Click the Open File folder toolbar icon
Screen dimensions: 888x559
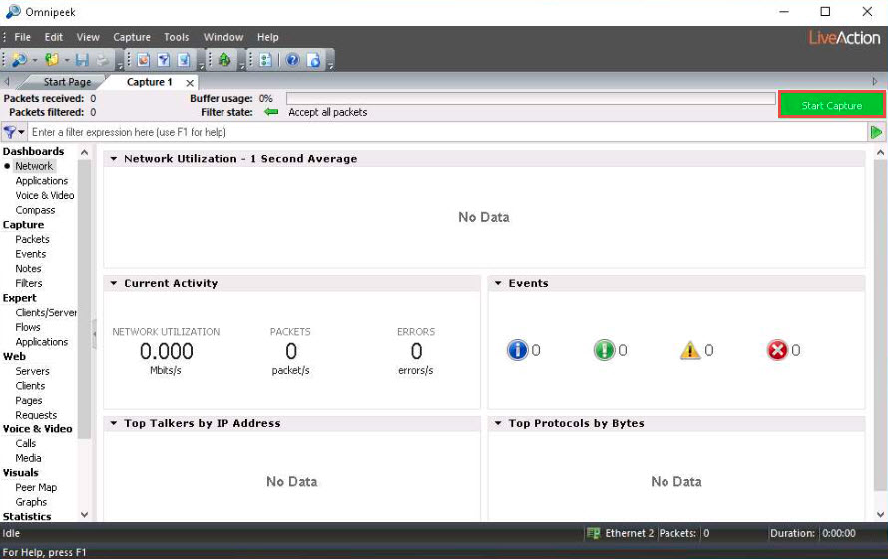(52, 60)
